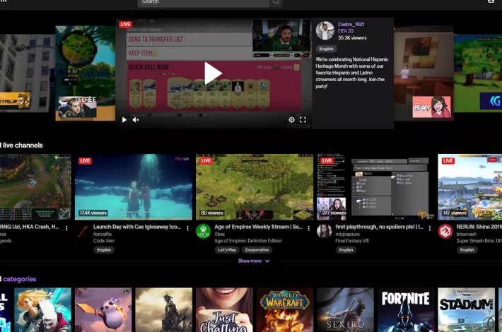
Task: Open the Code Vein stream thumbnail
Action: click(134, 187)
